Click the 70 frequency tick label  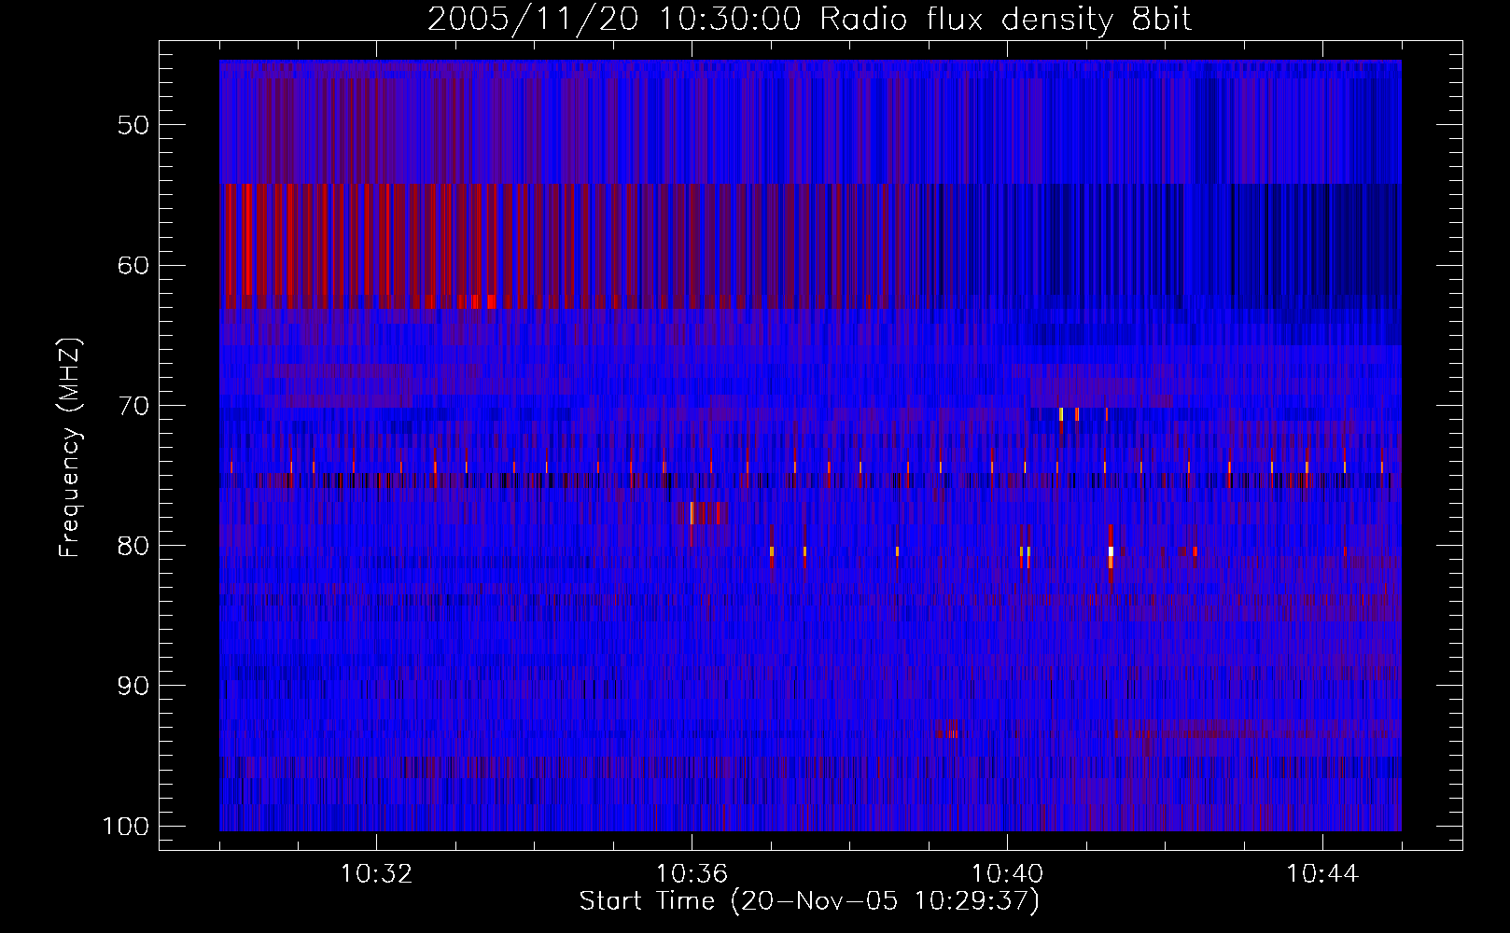pyautogui.click(x=133, y=406)
